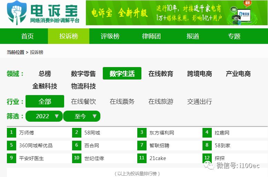Open the 投诉榜 navigation tab
Image resolution: width=268 pixels, height=177 pixels.
[69, 36]
